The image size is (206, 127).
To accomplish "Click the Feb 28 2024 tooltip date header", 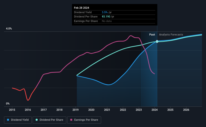I will [82, 8].
